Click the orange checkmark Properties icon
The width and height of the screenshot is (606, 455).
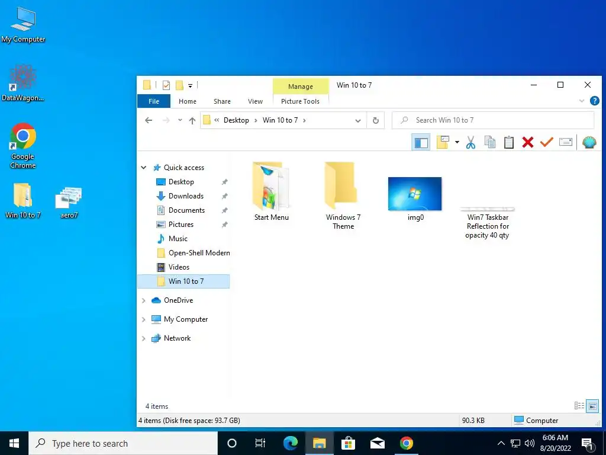point(546,142)
